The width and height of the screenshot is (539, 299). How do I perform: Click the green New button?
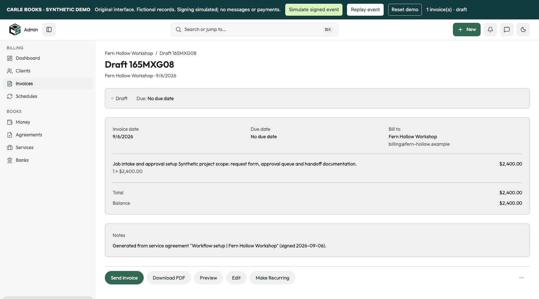(x=467, y=30)
